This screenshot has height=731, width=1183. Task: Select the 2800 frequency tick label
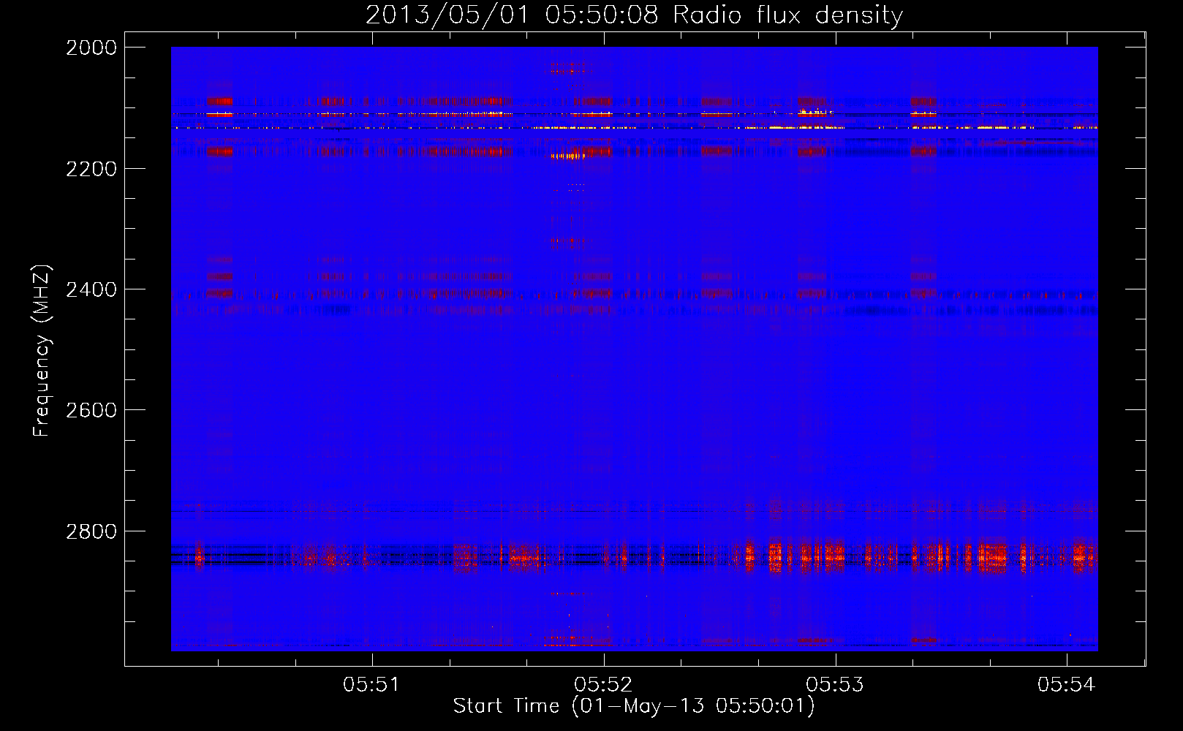pos(91,531)
